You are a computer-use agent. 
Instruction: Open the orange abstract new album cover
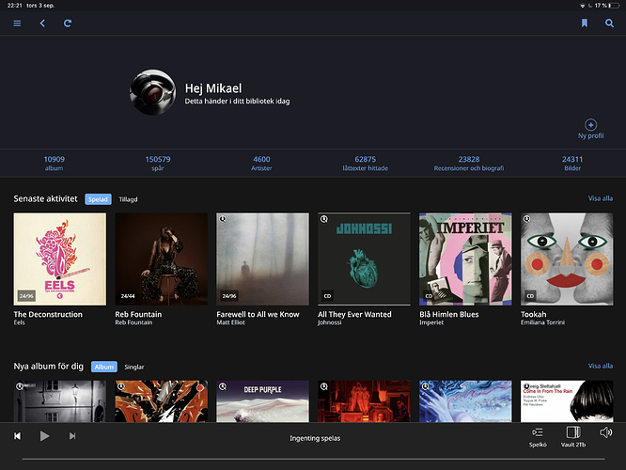[x=162, y=401]
